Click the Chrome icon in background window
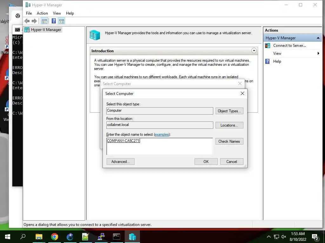This screenshot has height=243, width=325. 18,16
